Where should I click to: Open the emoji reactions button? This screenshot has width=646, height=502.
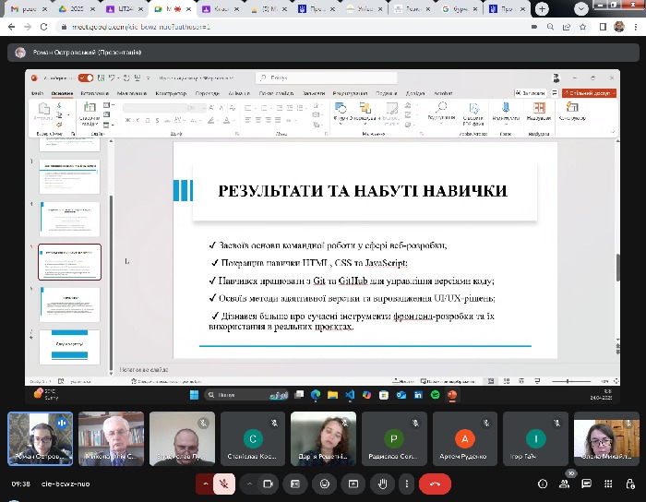coord(324,483)
